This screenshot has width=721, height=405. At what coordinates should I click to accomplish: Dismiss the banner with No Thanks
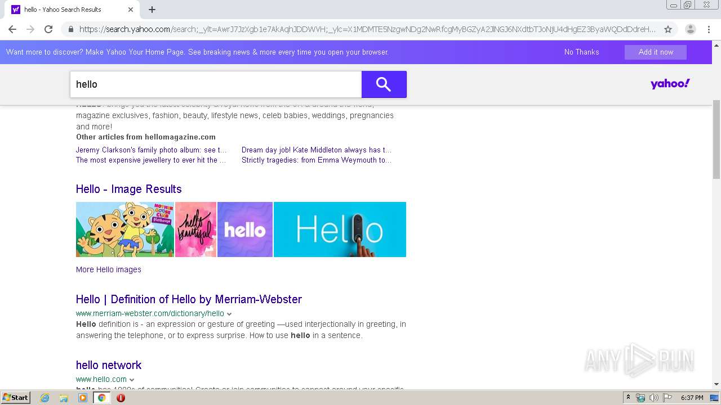tap(581, 52)
